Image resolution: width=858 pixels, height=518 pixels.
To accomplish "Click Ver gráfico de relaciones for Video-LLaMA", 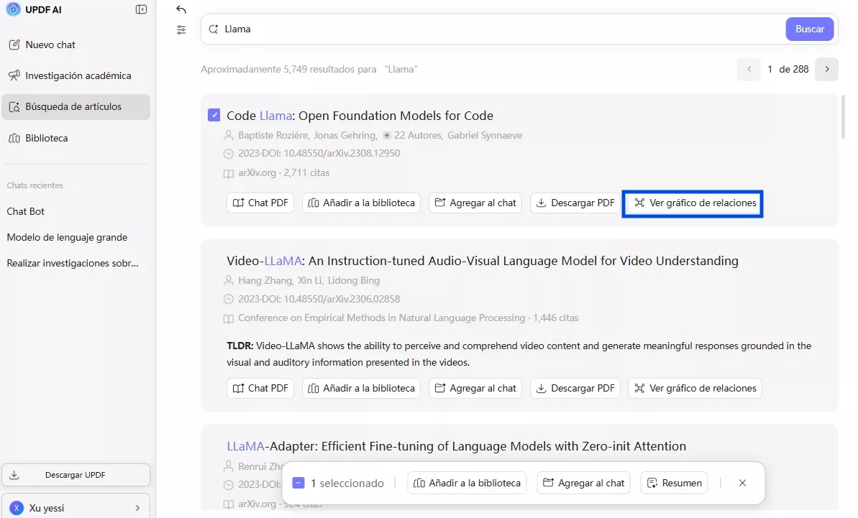I will point(695,388).
